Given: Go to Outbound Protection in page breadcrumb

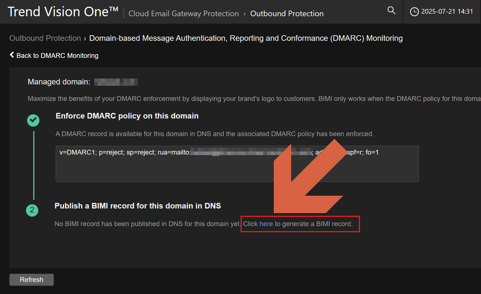Looking at the screenshot, I should (45, 38).
